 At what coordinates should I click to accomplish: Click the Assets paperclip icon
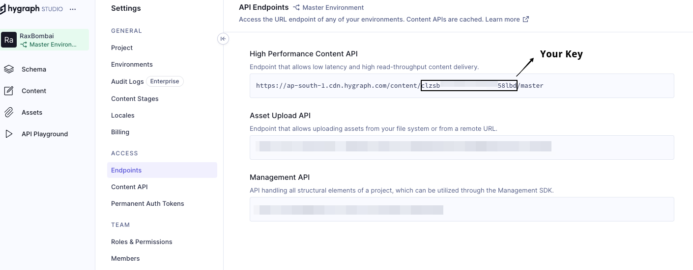(9, 112)
